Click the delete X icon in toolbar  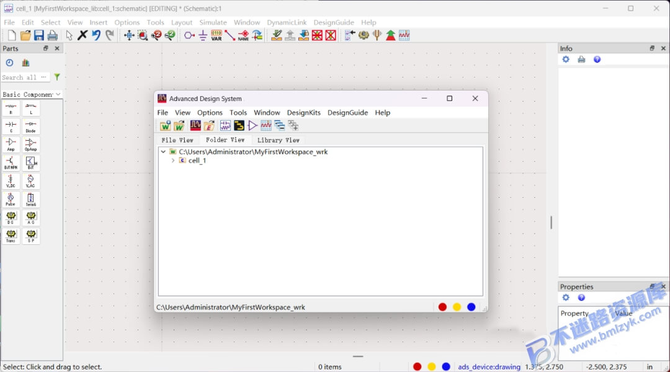coord(83,35)
